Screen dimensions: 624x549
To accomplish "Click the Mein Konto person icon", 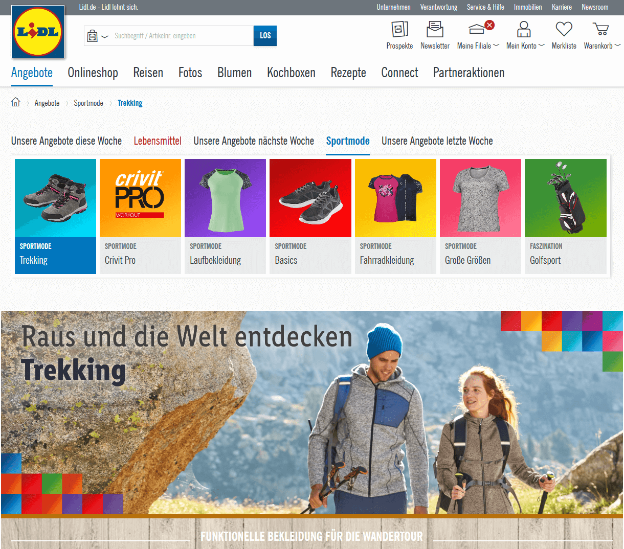I will pos(523,29).
